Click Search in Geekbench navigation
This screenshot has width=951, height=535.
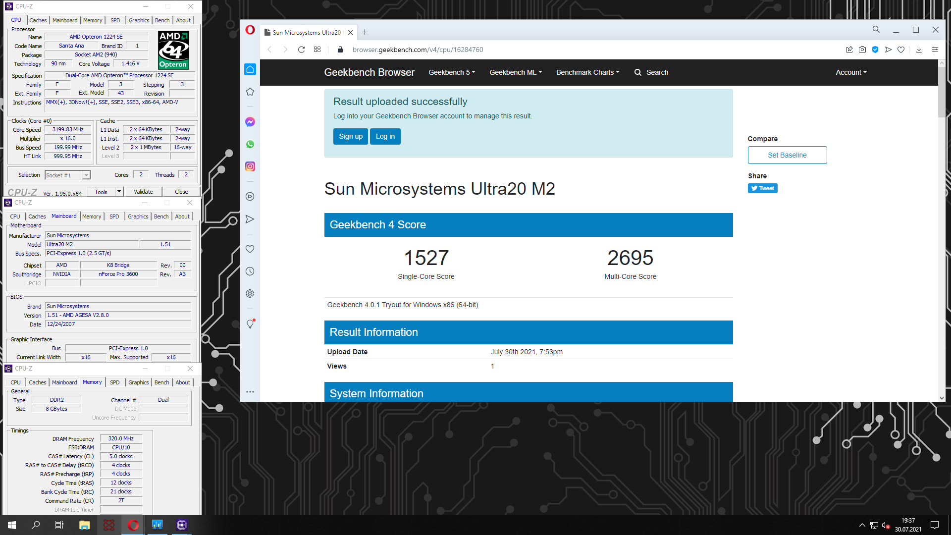click(651, 72)
